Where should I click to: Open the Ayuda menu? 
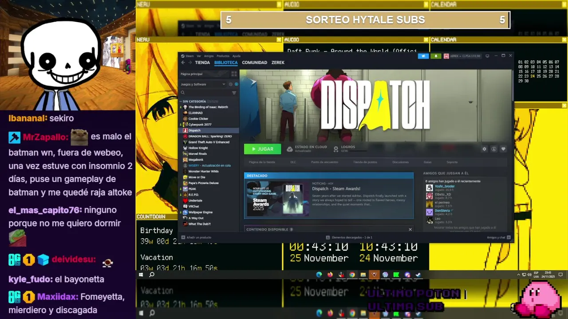237,56
